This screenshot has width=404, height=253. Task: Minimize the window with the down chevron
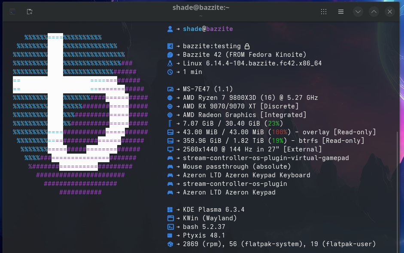[x=358, y=12]
